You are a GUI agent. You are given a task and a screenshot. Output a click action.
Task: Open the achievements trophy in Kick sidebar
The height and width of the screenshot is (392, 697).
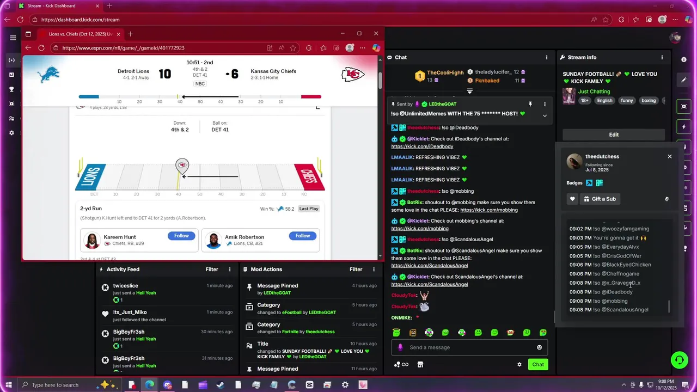click(x=11, y=89)
